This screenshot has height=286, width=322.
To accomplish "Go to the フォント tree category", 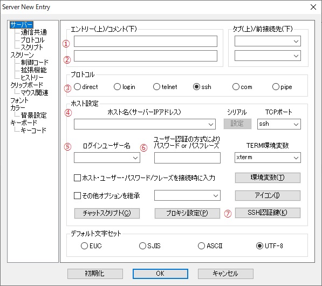I will point(19,100).
